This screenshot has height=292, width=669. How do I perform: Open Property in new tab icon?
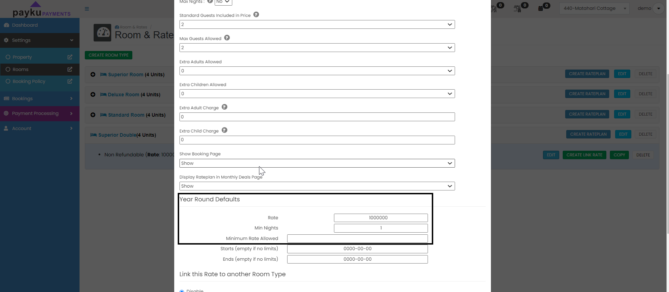click(70, 57)
